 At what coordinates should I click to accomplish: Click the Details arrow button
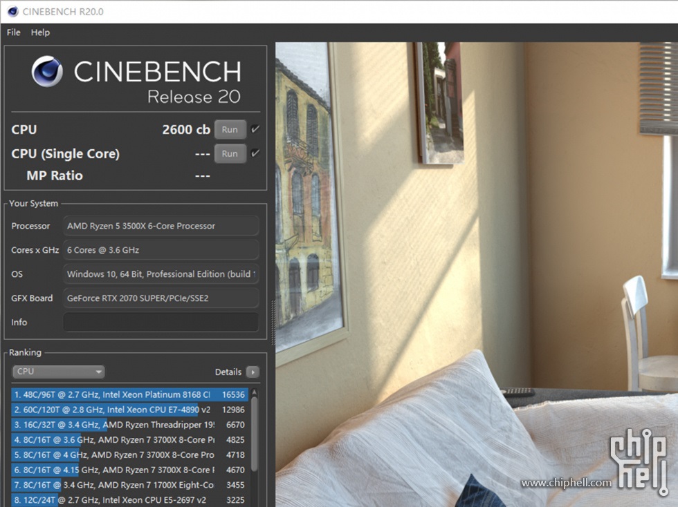(253, 372)
